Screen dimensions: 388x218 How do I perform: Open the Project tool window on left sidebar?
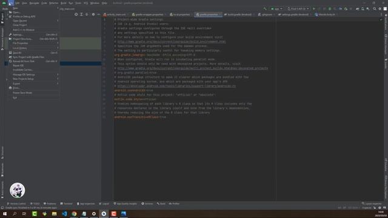[2, 19]
